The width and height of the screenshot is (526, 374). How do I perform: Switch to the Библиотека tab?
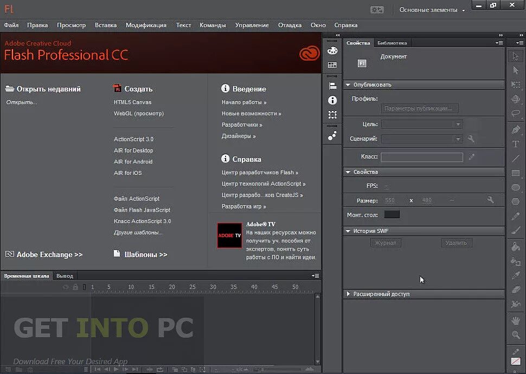point(392,43)
